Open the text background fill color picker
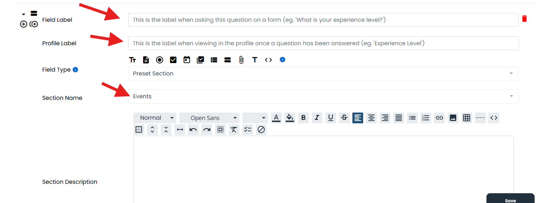The height and width of the screenshot is (203, 546). pos(290,118)
